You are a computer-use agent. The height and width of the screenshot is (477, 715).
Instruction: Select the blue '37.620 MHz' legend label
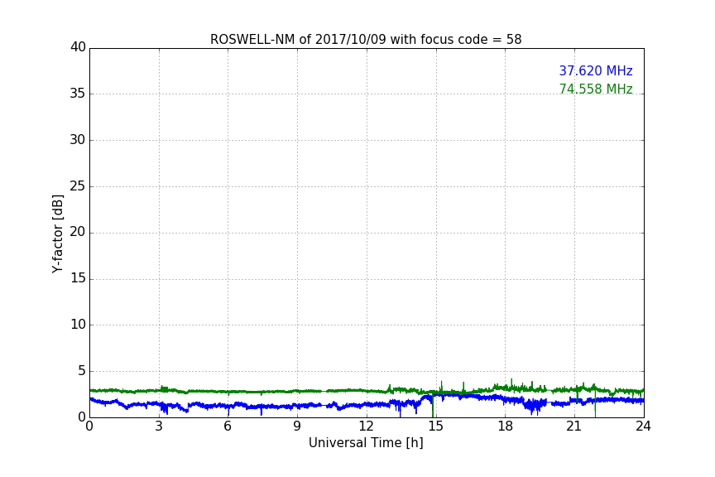pyautogui.click(x=596, y=71)
